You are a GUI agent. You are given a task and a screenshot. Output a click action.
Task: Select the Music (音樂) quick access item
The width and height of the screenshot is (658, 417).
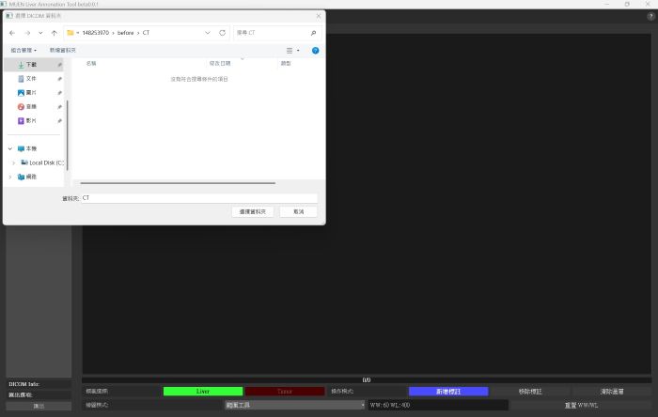[x=27, y=106]
